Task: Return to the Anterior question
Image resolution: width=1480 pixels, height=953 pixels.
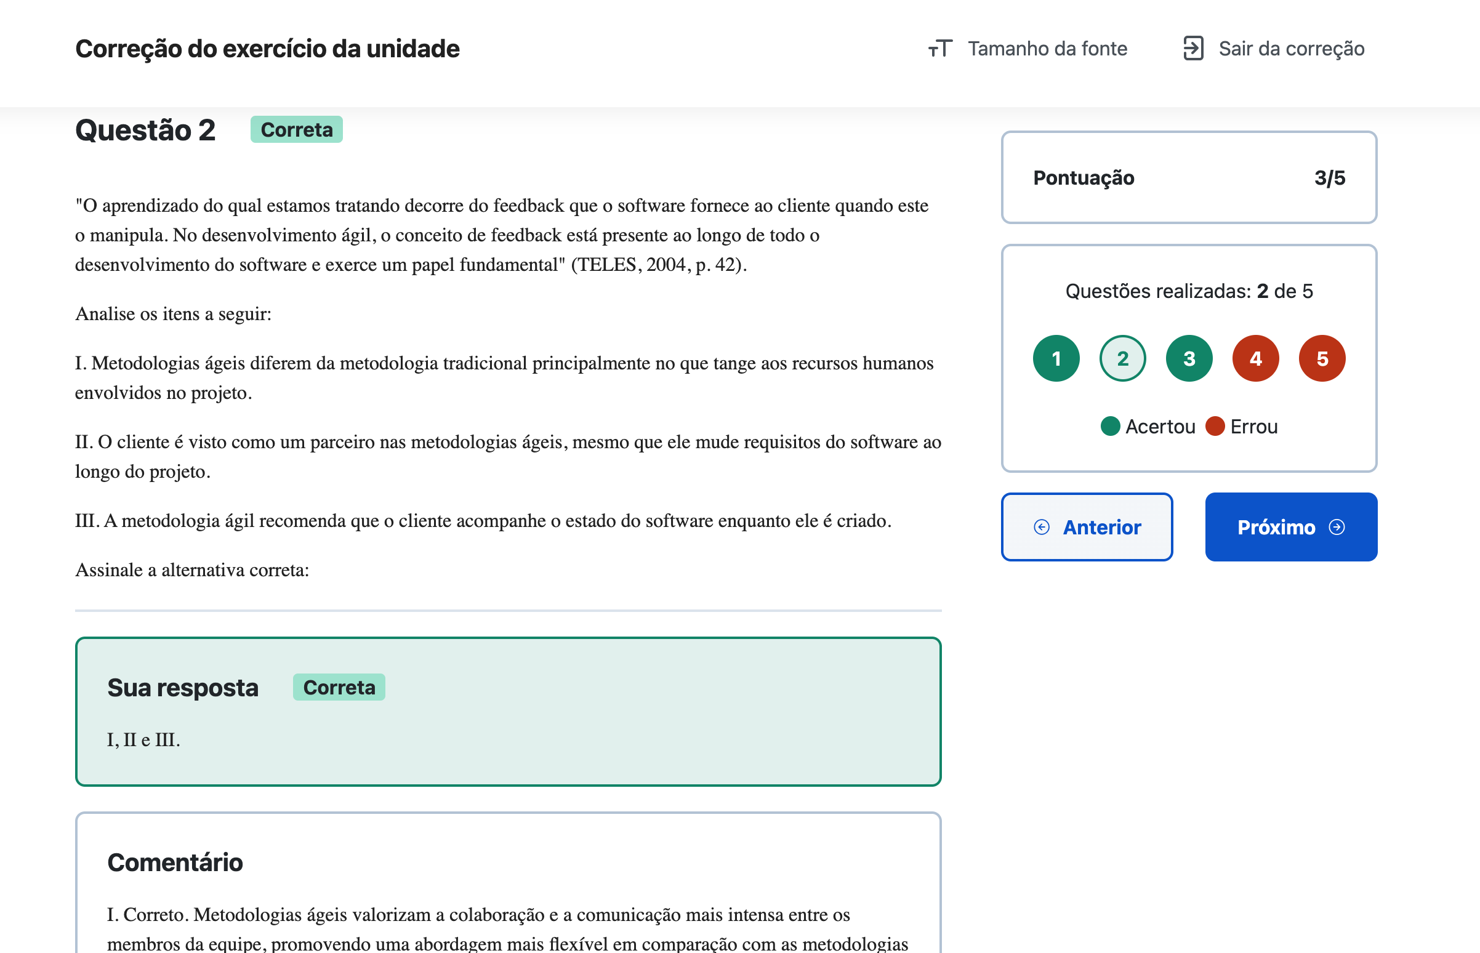Action: pos(1087,527)
